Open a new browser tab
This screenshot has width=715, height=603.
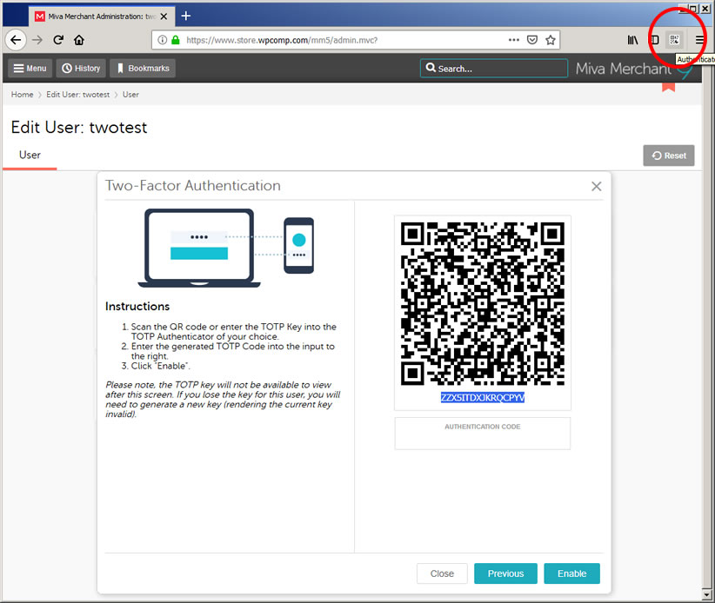point(186,16)
